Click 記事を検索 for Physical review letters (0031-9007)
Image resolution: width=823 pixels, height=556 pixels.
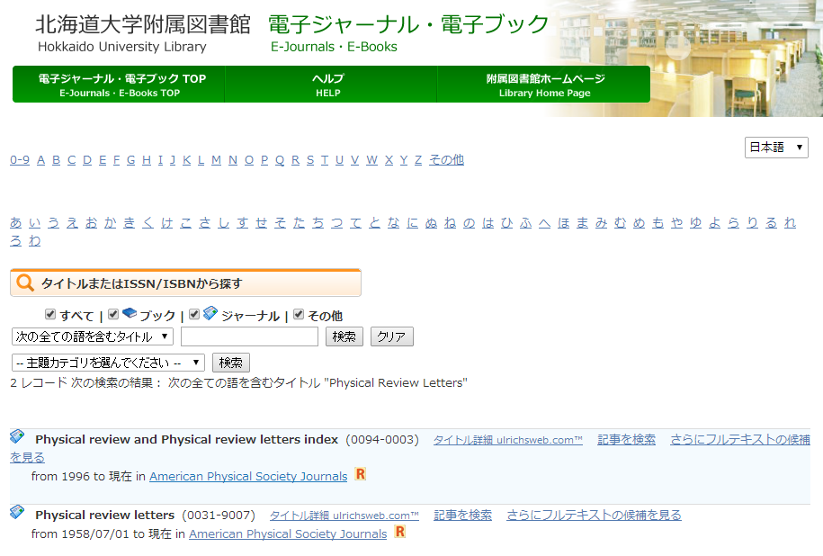coord(463,515)
